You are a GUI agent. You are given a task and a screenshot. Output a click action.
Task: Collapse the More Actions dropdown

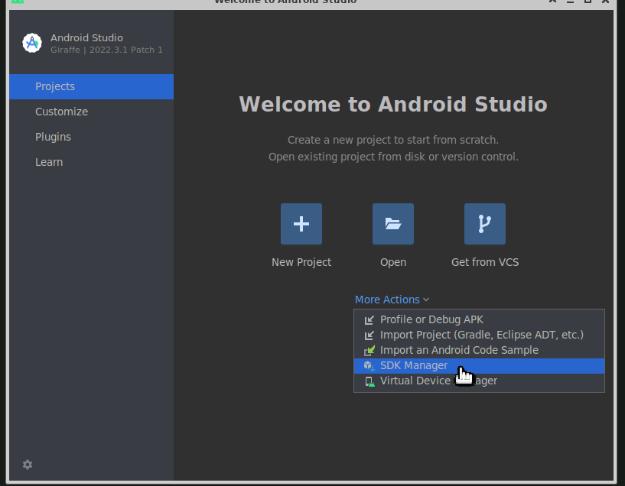point(392,300)
